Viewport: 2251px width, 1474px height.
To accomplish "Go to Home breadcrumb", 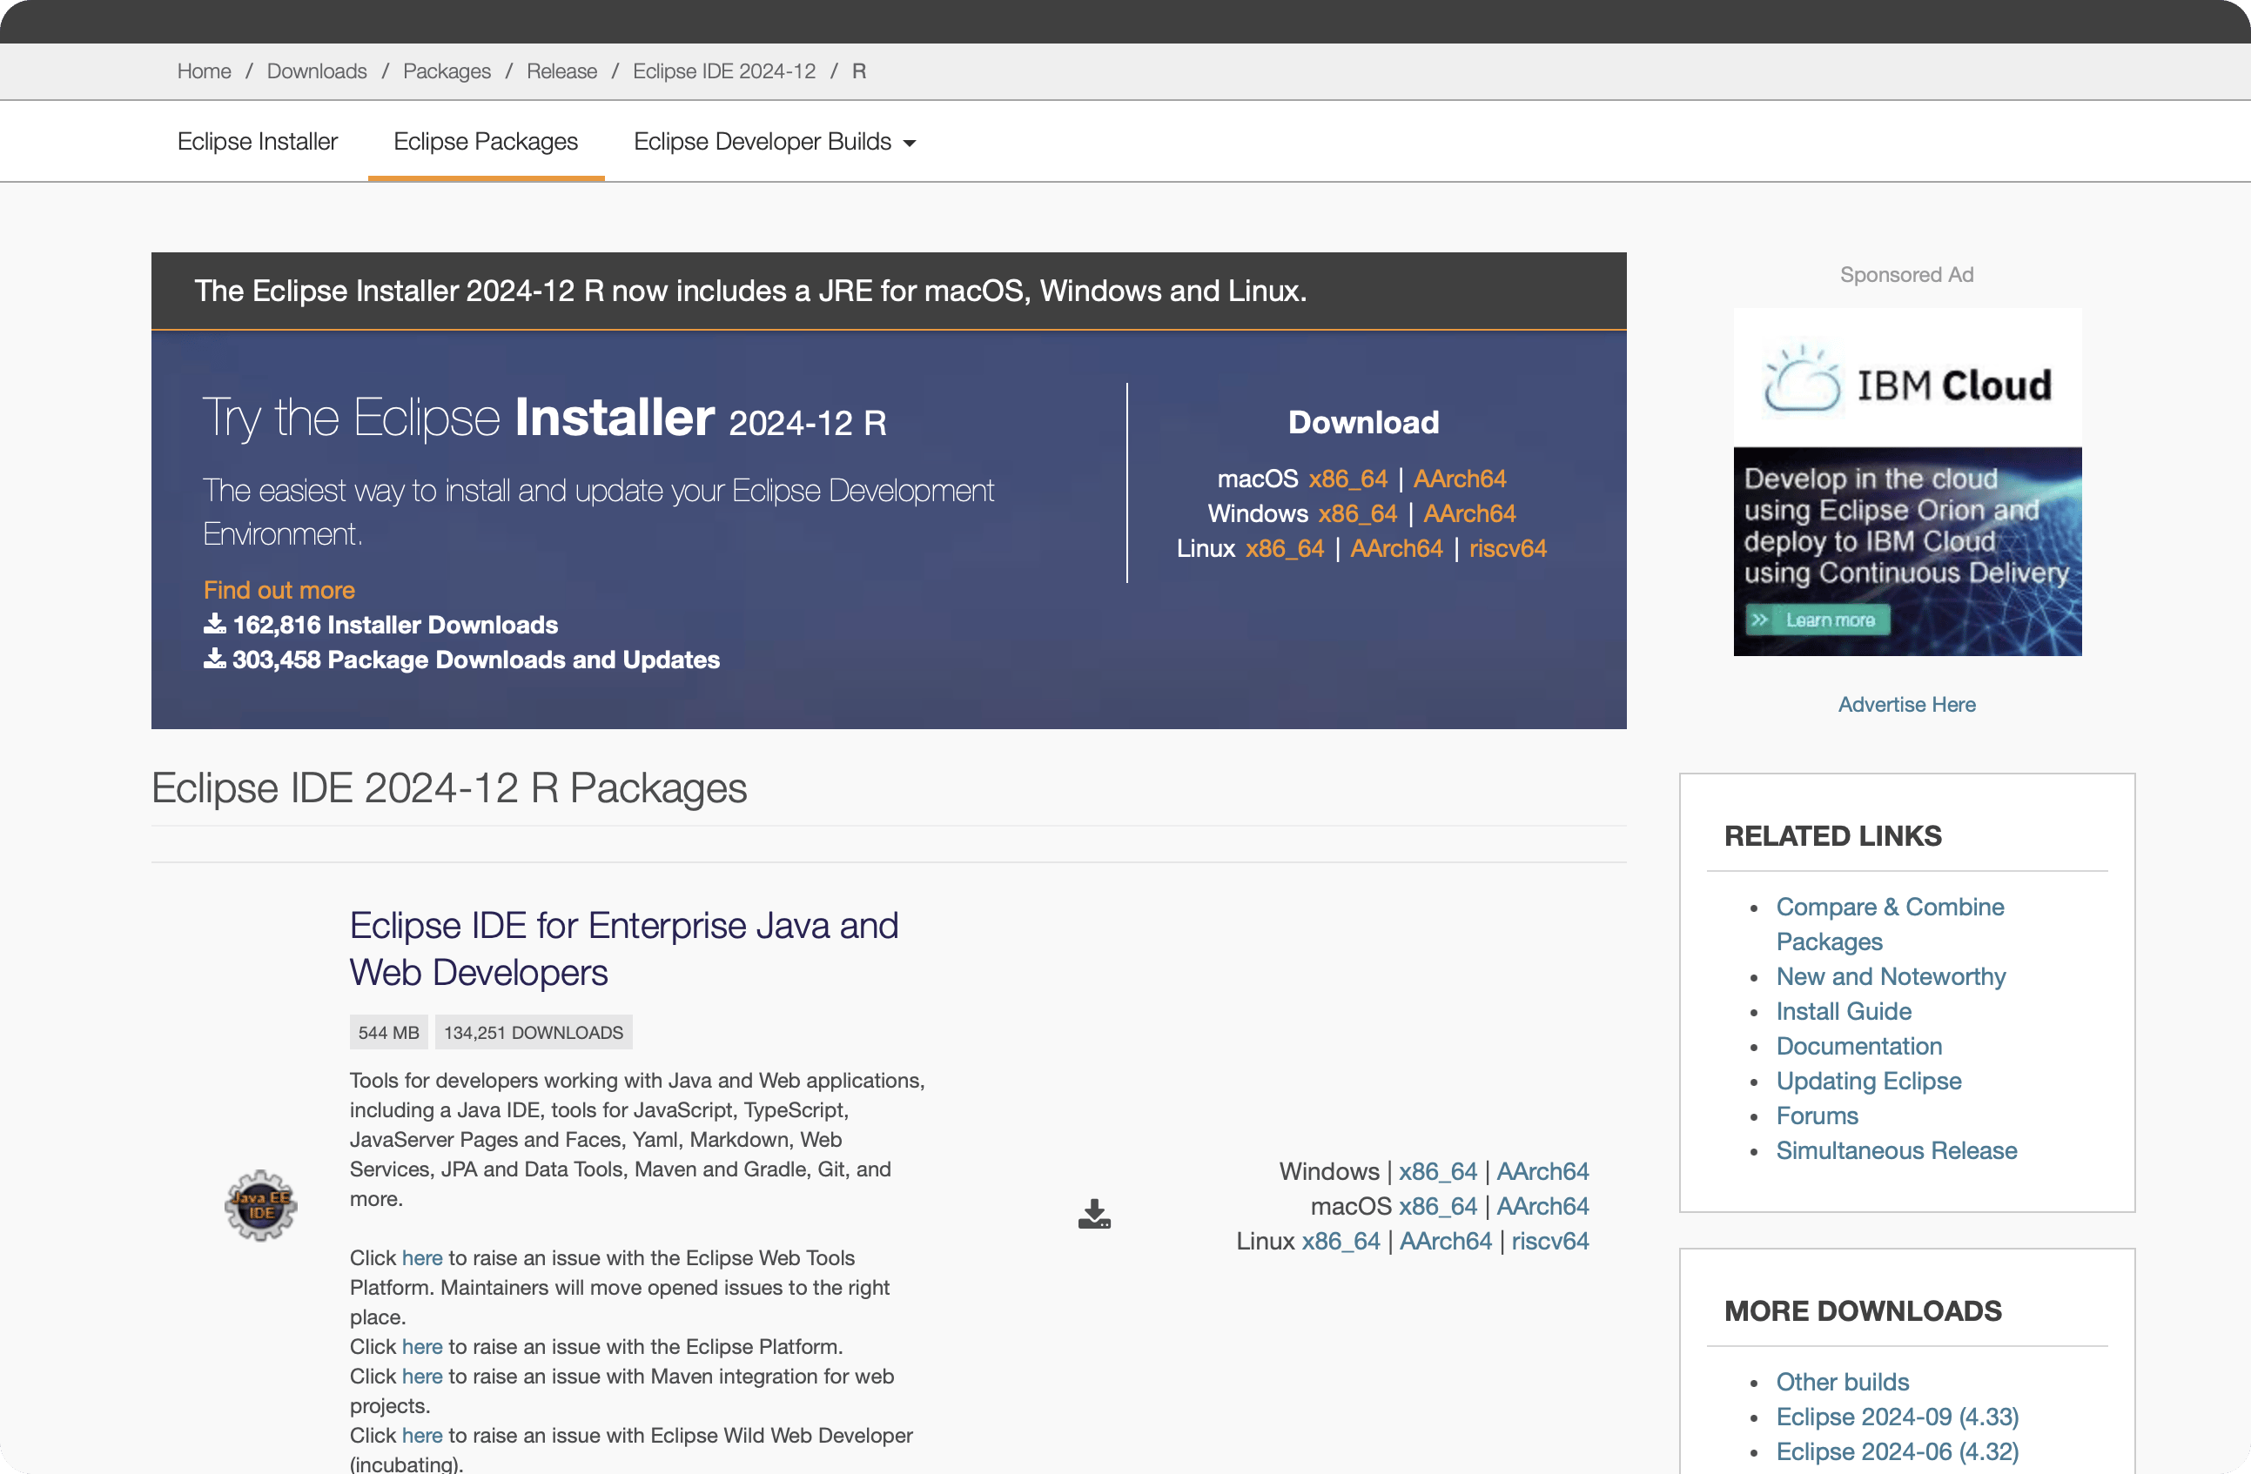I will point(205,72).
